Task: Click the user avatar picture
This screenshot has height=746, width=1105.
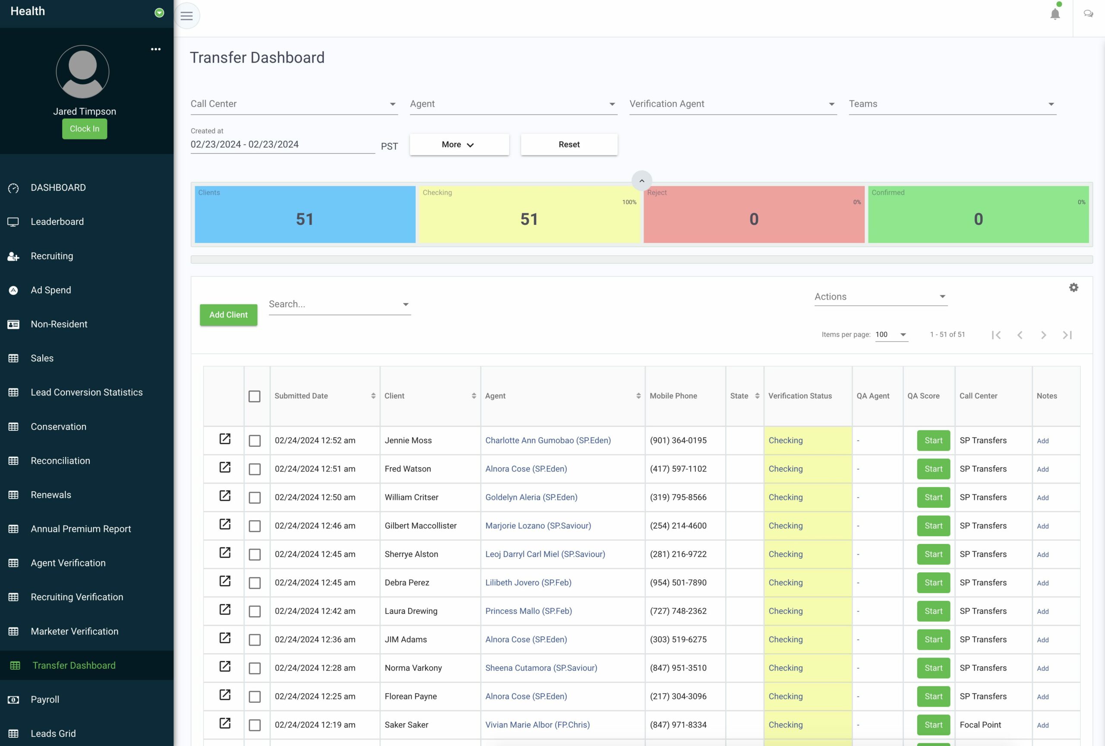Action: tap(83, 72)
